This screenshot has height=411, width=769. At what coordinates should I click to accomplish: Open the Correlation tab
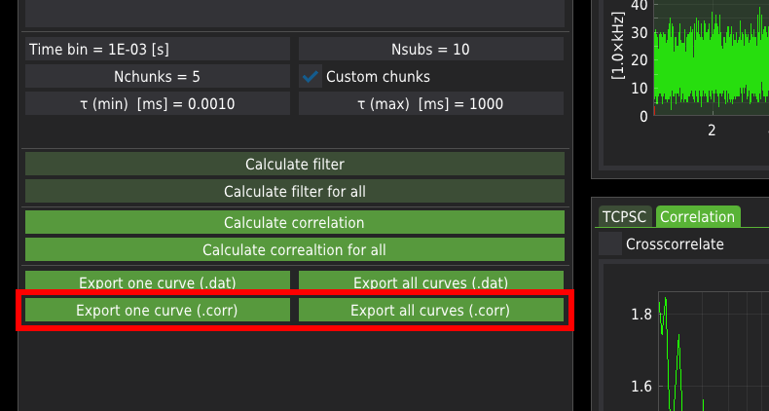pos(697,216)
